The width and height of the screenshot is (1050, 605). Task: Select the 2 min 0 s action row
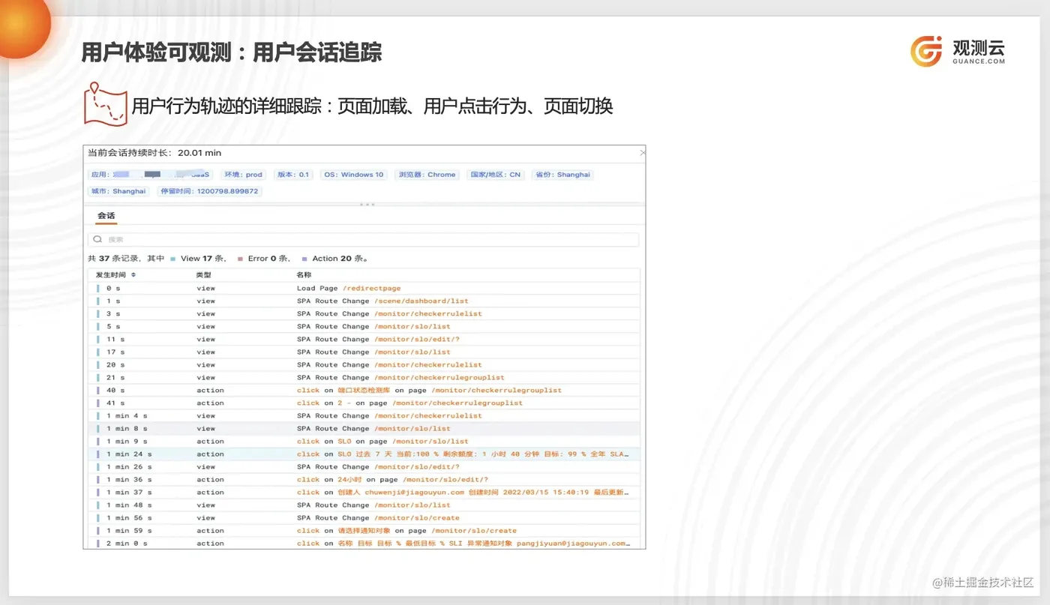point(365,543)
